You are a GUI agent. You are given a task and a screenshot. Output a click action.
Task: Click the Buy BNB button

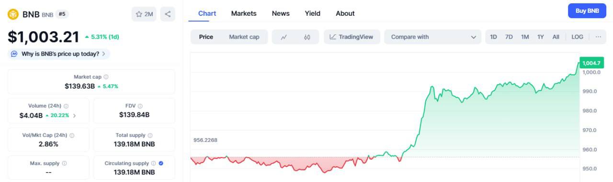pyautogui.click(x=587, y=10)
